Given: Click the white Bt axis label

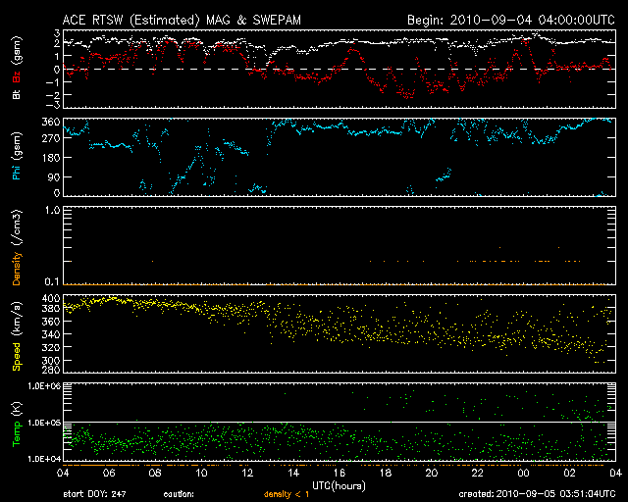Looking at the screenshot, I should [x=17, y=93].
